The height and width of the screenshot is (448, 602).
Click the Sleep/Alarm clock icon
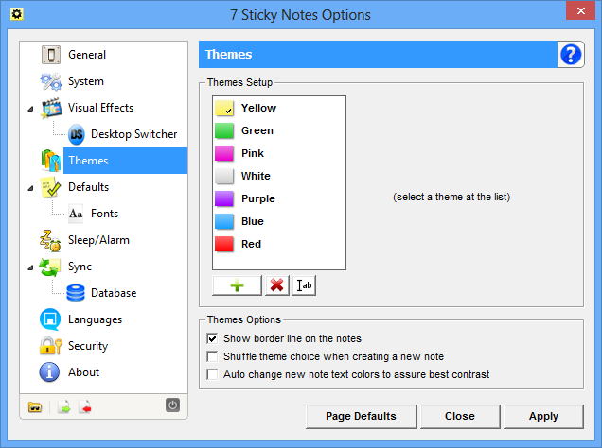pyautogui.click(x=50, y=240)
